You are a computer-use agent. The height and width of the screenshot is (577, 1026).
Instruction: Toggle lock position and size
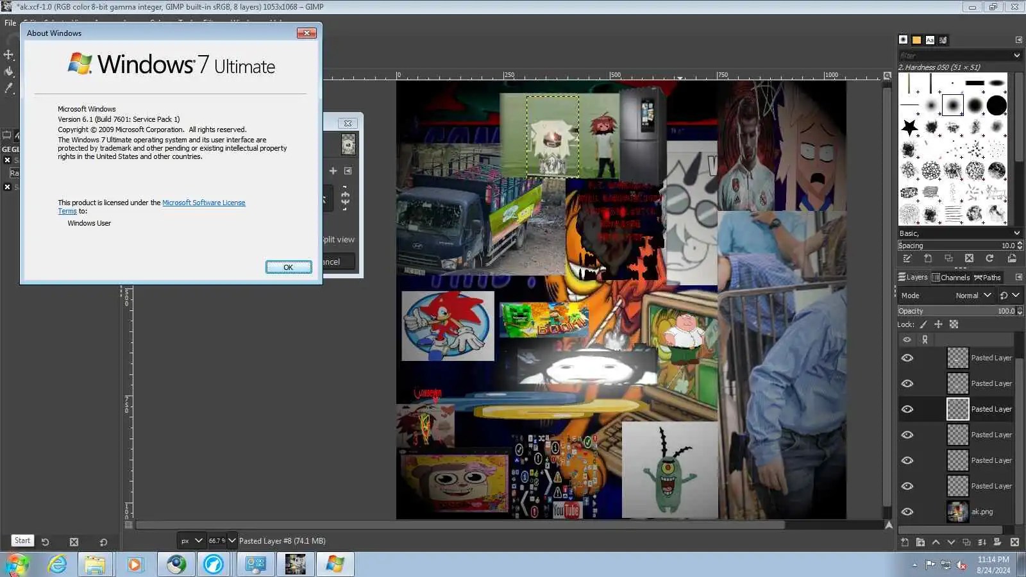pos(938,324)
